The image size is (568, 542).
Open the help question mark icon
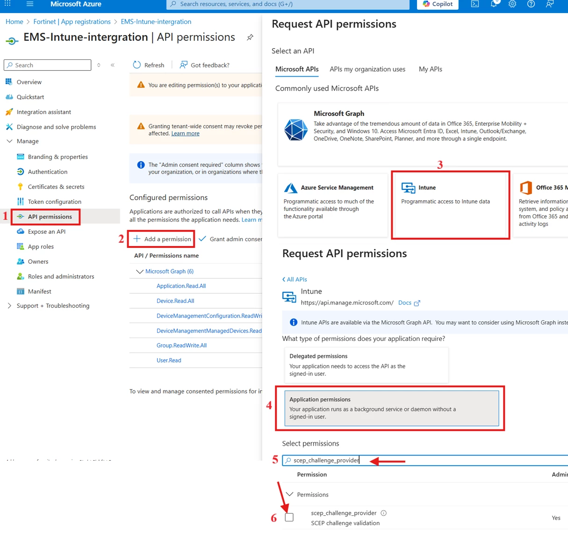click(531, 4)
